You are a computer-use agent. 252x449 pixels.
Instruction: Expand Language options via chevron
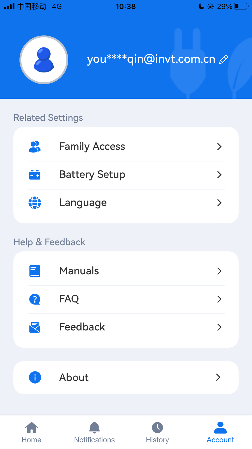pos(219,203)
